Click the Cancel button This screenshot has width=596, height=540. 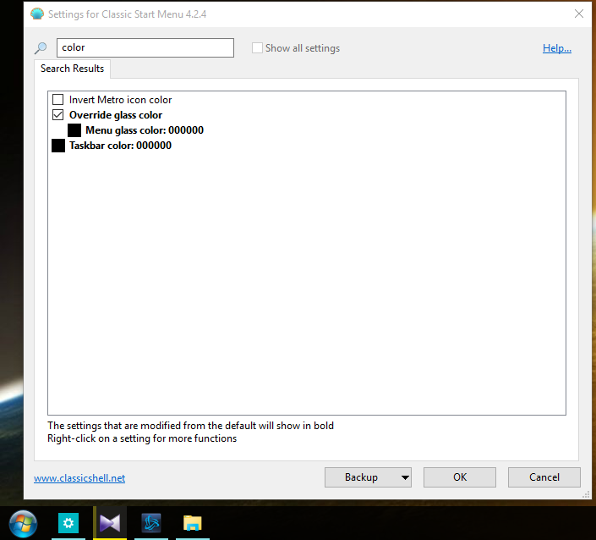coord(544,477)
